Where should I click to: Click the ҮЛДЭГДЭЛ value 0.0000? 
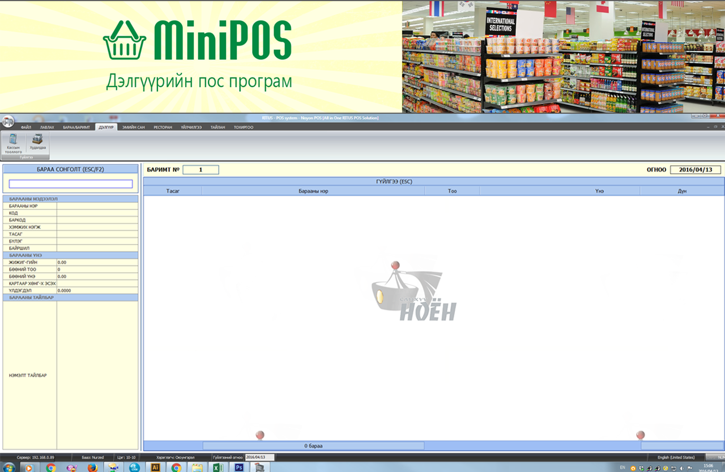tap(65, 290)
